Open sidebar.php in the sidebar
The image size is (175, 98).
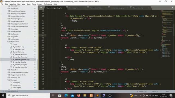[17, 88]
